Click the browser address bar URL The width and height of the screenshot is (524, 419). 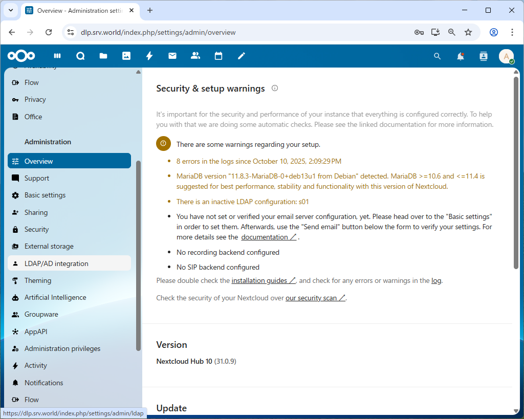pyautogui.click(x=158, y=32)
